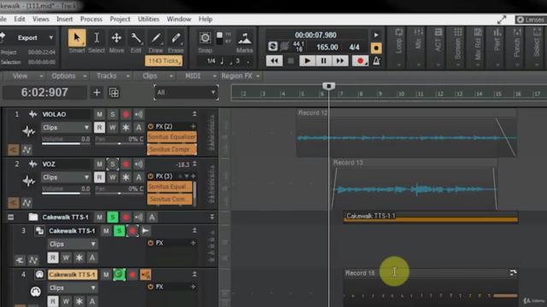This screenshot has height=307, width=547.
Task: Click the Record 13 clip header
Action: [415, 163]
